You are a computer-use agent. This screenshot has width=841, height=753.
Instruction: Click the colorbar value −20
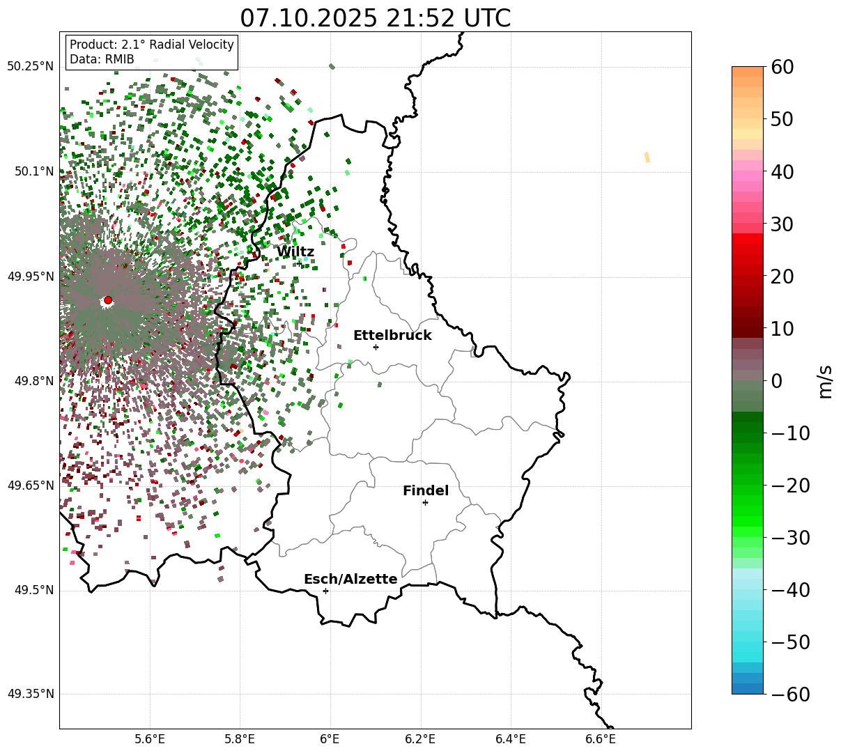click(x=790, y=485)
